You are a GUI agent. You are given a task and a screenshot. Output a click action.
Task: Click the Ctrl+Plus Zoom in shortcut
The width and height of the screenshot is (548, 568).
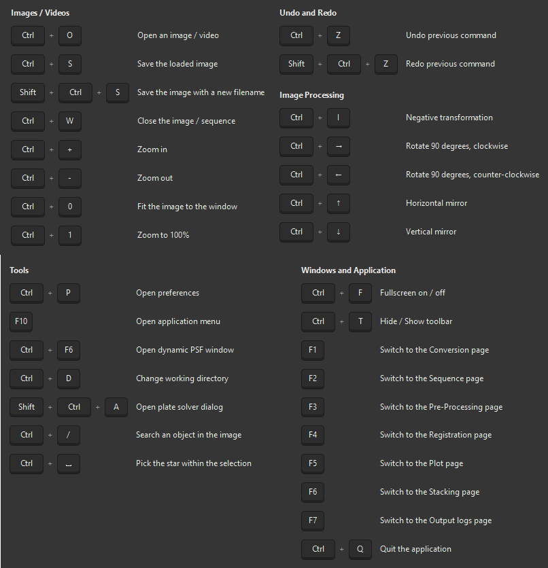click(48, 149)
